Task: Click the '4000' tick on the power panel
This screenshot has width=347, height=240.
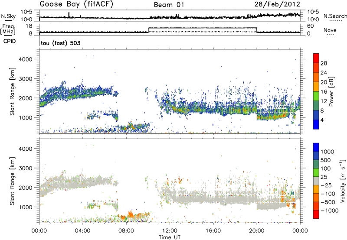Action: [x=25, y=59]
